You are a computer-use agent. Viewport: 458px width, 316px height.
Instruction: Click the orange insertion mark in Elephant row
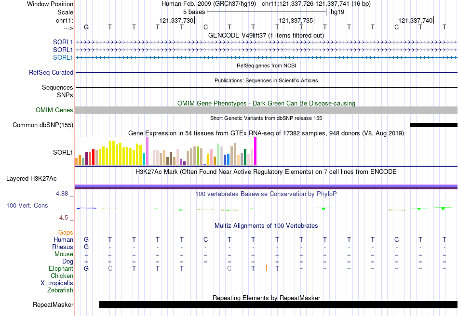266,268
